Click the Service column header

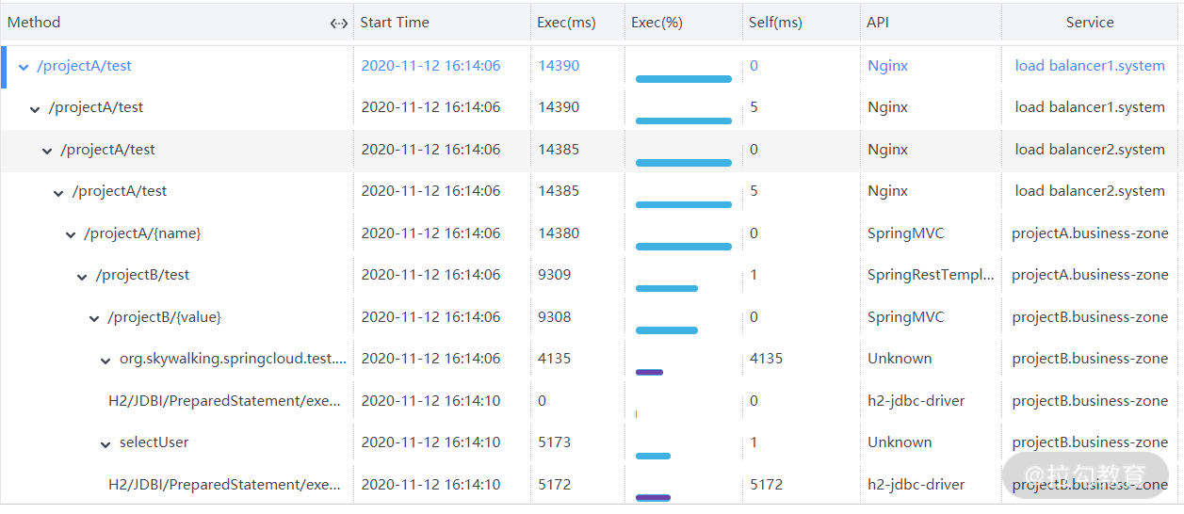(1090, 23)
